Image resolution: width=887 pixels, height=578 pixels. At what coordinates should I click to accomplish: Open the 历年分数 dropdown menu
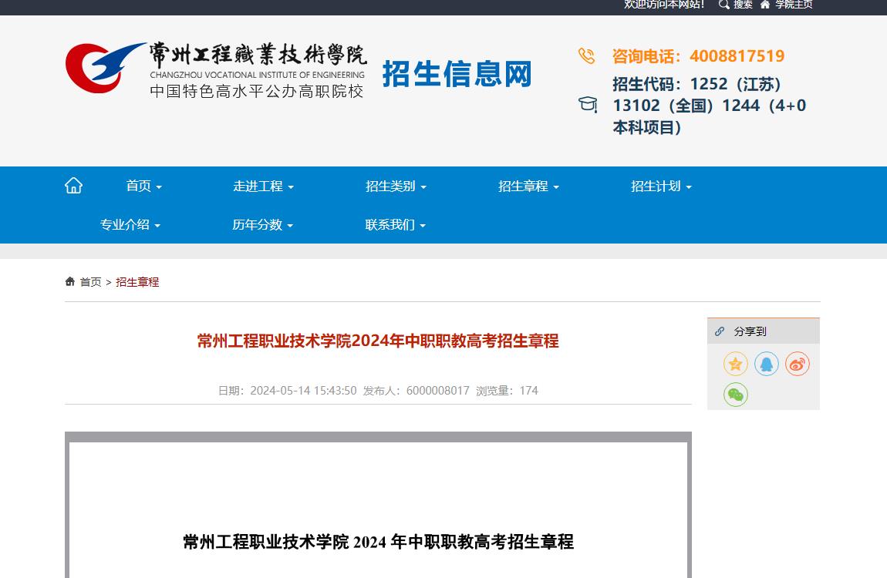(262, 224)
